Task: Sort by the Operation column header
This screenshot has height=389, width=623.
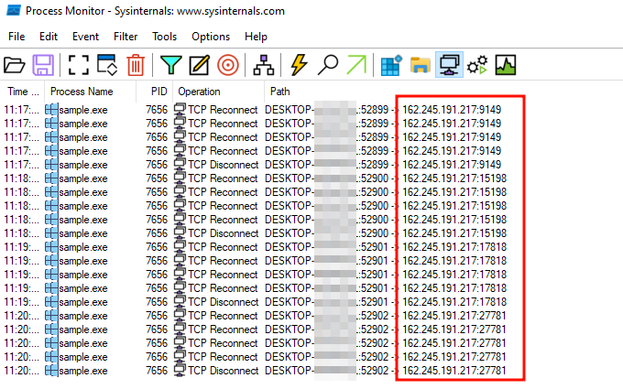Action: 199,92
